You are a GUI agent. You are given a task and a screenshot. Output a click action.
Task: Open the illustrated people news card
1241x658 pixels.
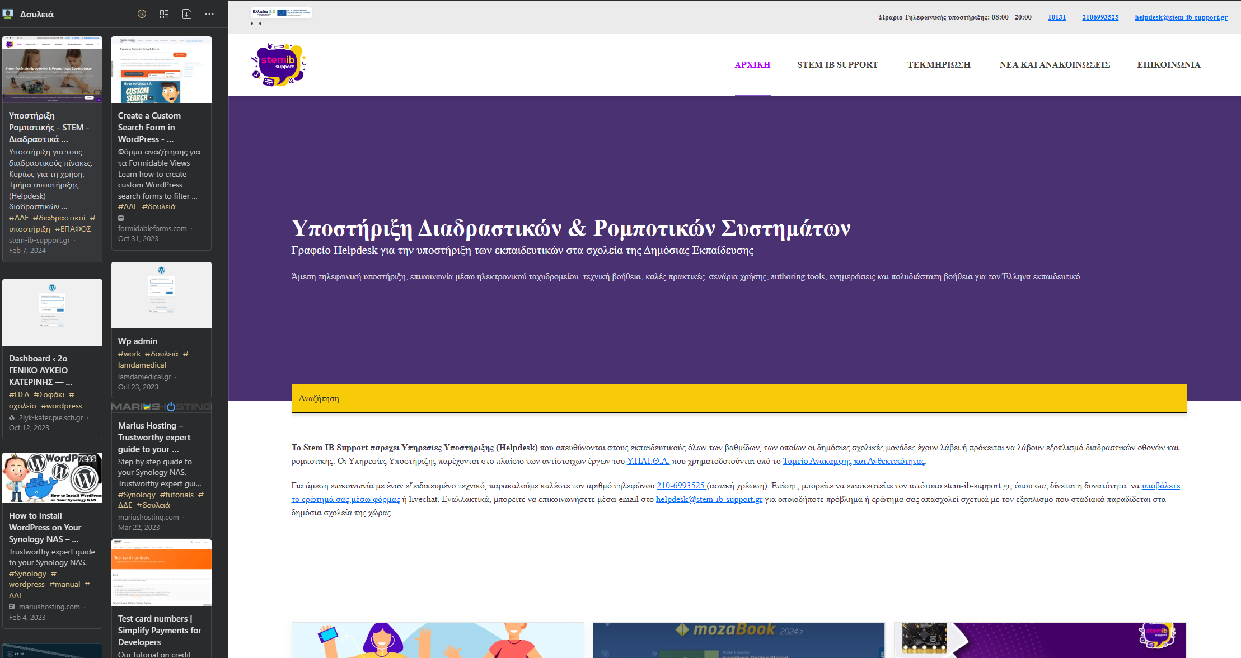(x=438, y=640)
